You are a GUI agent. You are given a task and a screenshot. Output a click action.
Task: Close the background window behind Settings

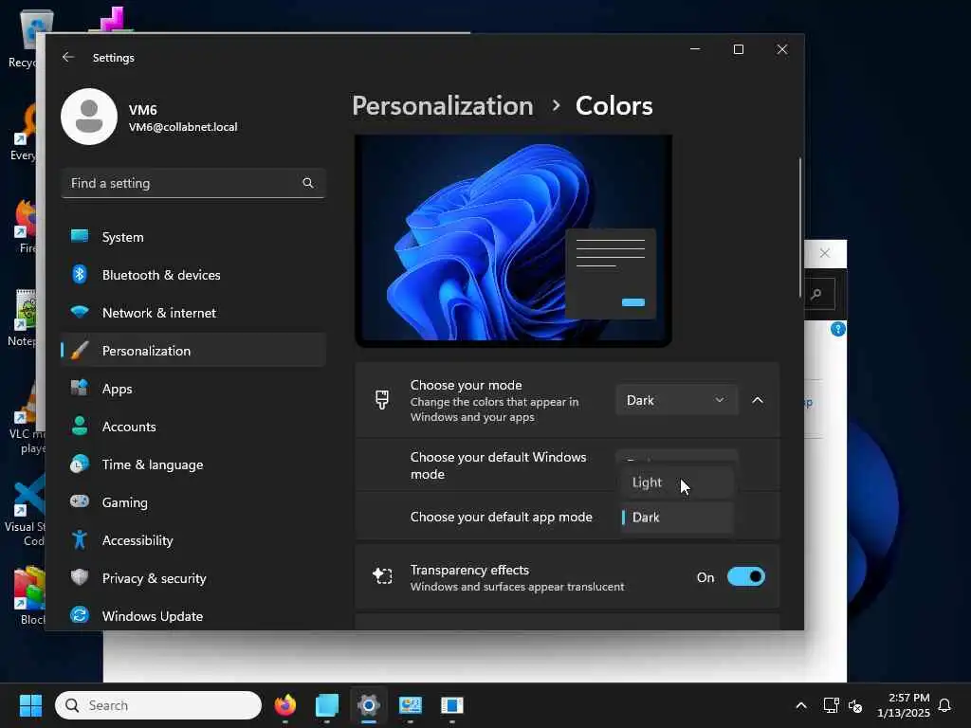coord(824,253)
